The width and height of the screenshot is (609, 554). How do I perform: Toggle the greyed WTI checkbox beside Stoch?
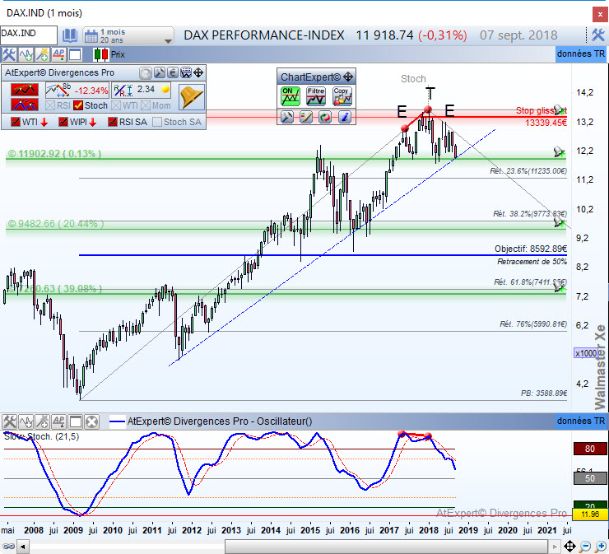point(116,105)
